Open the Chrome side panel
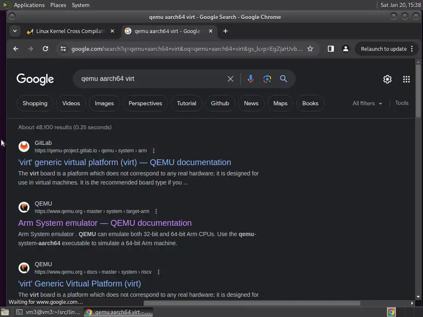The height and width of the screenshot is (317, 423). (331, 49)
